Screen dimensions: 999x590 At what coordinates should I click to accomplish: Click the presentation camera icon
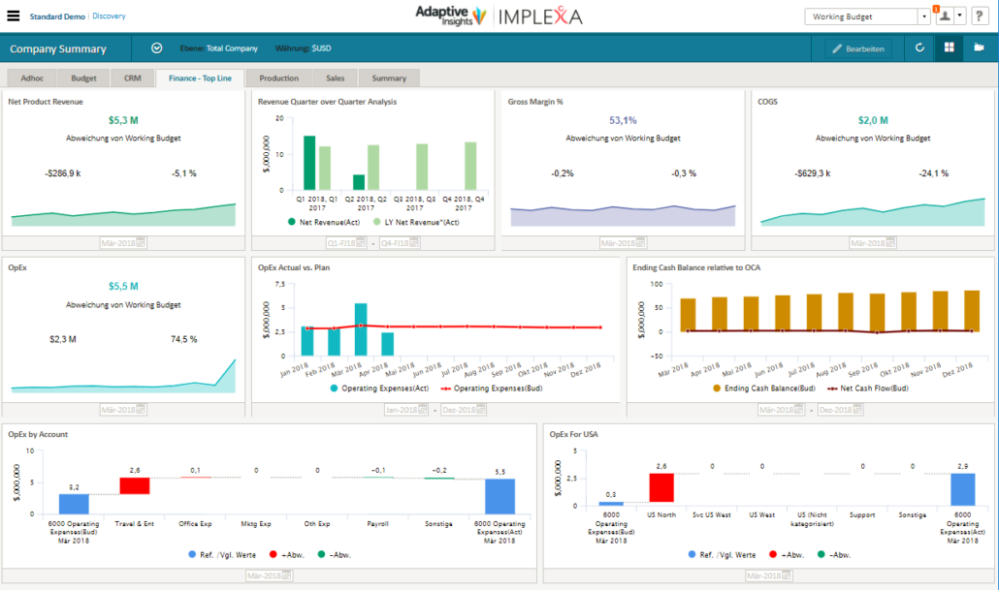tap(979, 47)
